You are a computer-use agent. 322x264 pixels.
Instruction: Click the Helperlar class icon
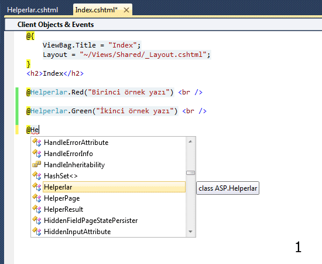click(x=37, y=187)
